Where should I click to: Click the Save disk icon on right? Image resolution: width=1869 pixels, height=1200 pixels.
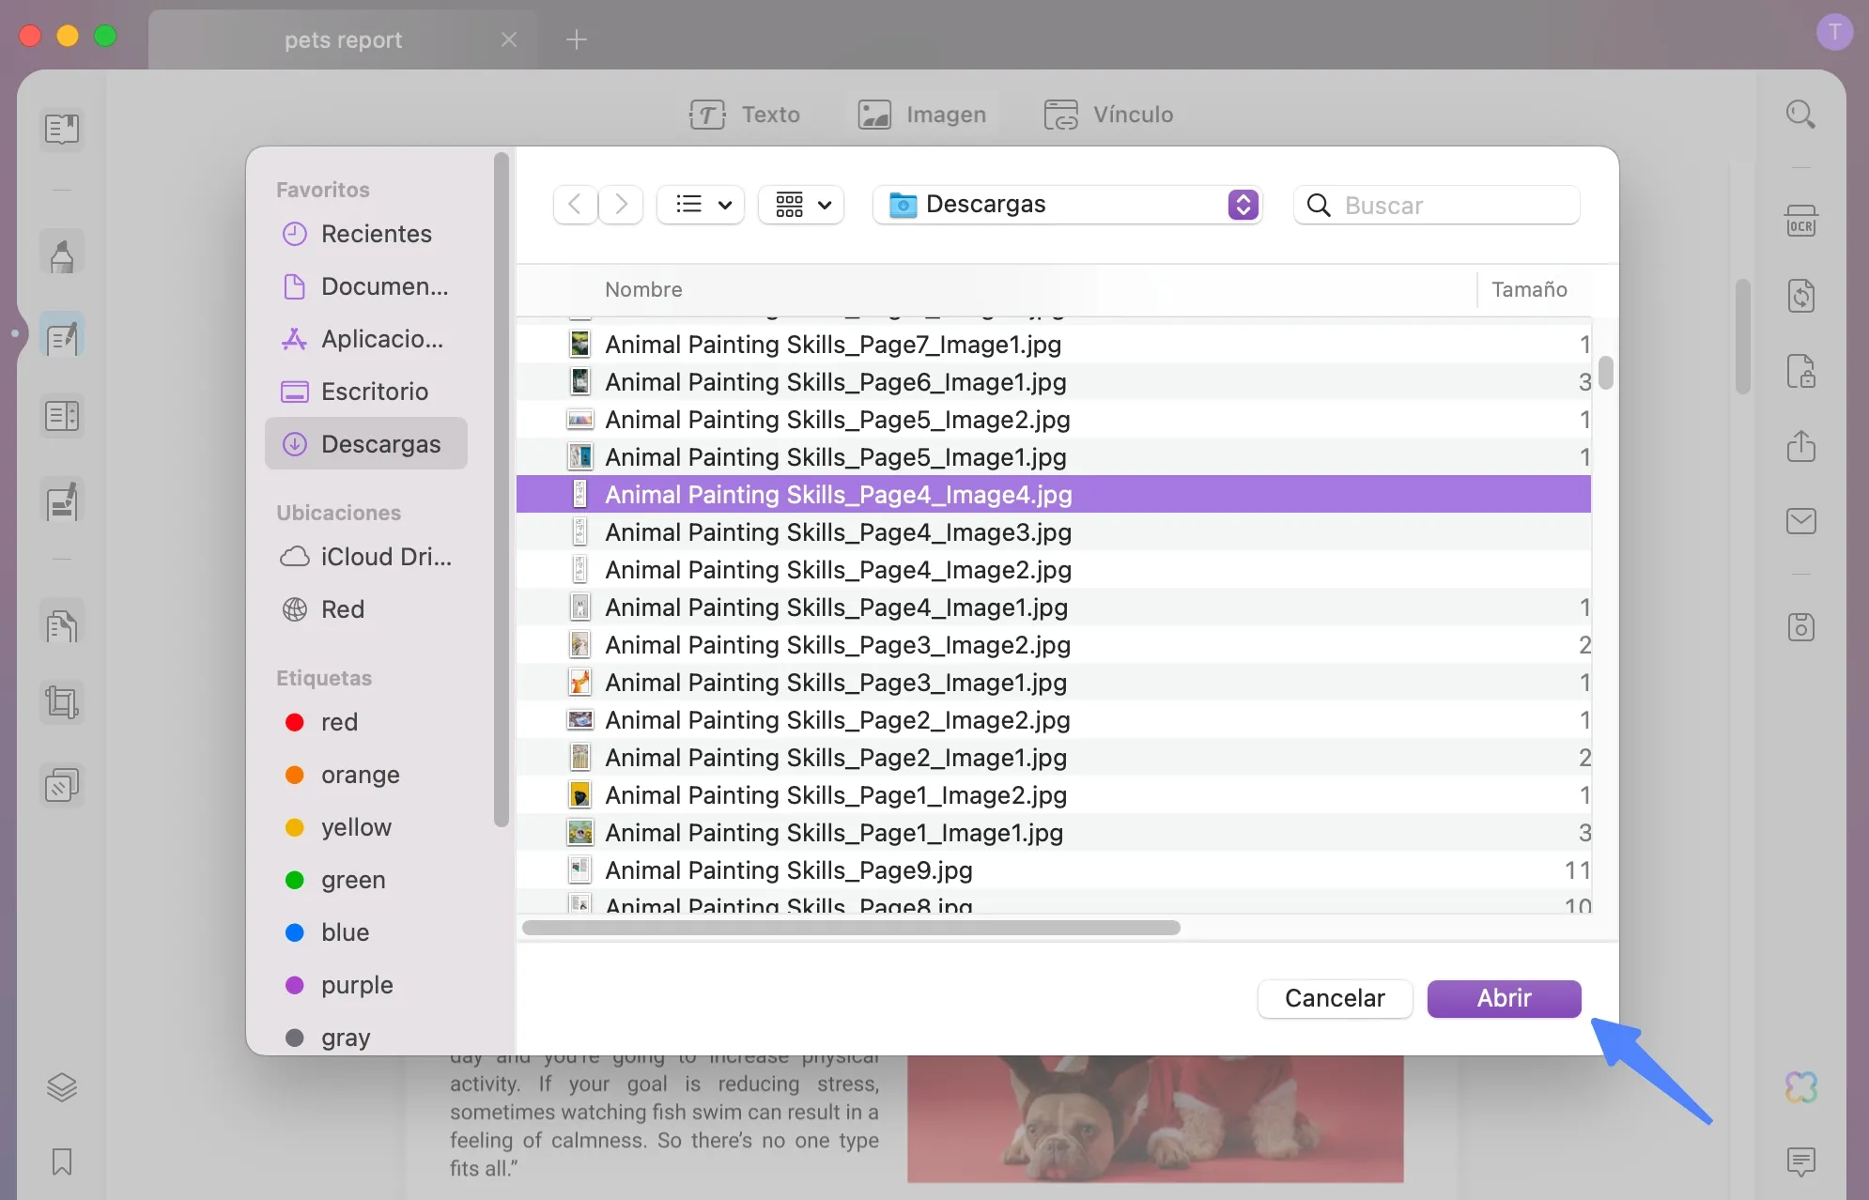pos(1800,626)
